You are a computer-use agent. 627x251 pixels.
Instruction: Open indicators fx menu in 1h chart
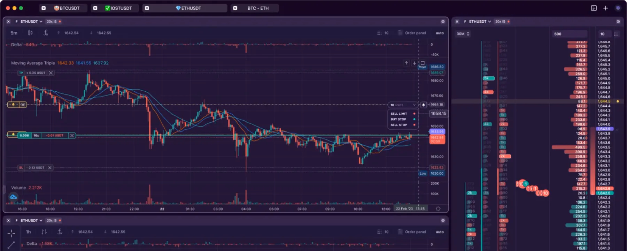[x=60, y=232]
